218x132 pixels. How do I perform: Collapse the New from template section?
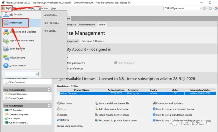[49, 106]
